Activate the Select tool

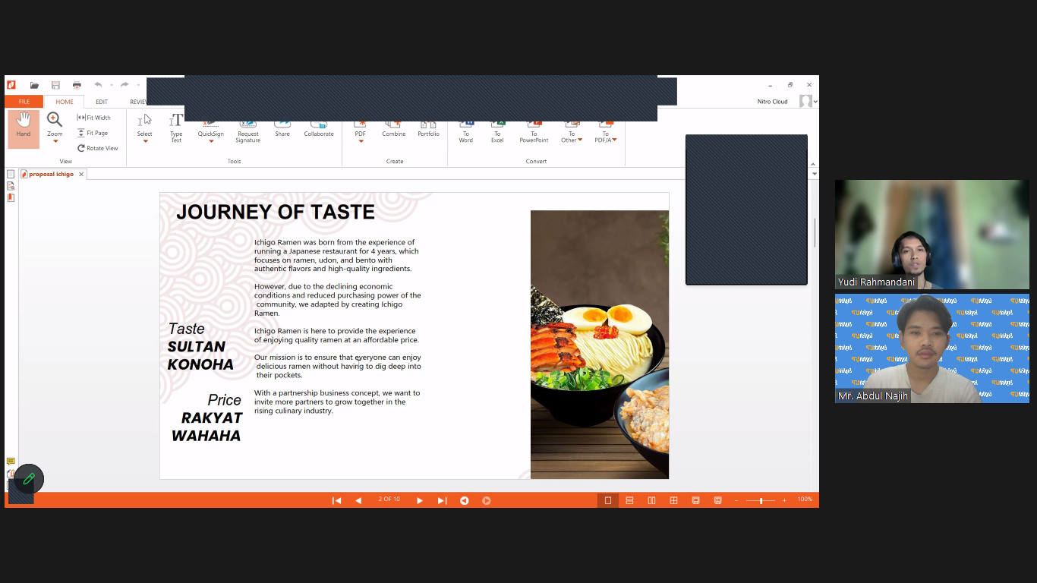coord(144,125)
